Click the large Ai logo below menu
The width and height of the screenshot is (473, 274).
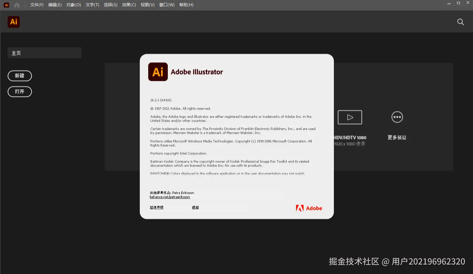tap(14, 22)
